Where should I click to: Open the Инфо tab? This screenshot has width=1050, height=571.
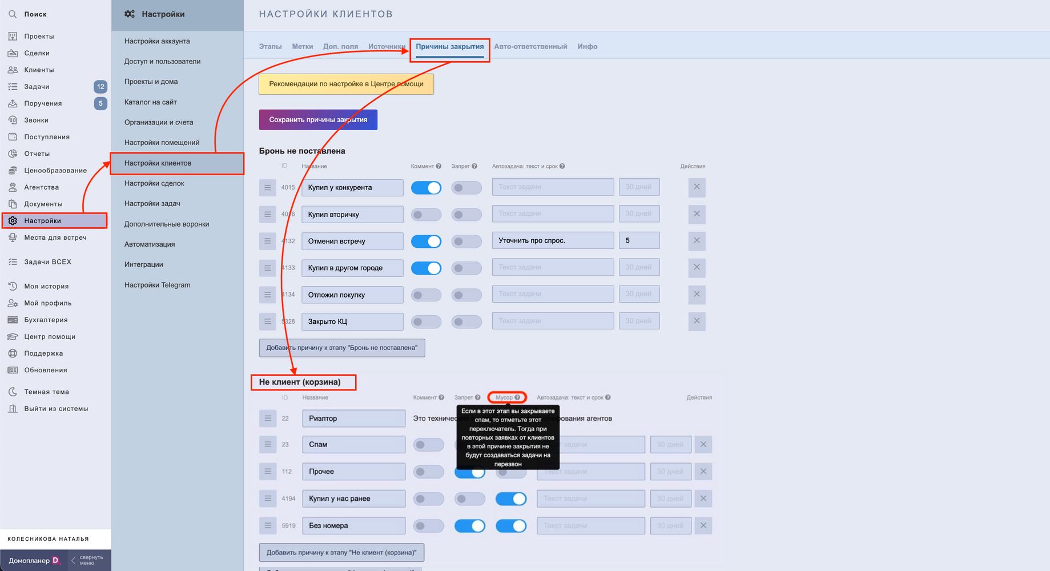tap(588, 47)
